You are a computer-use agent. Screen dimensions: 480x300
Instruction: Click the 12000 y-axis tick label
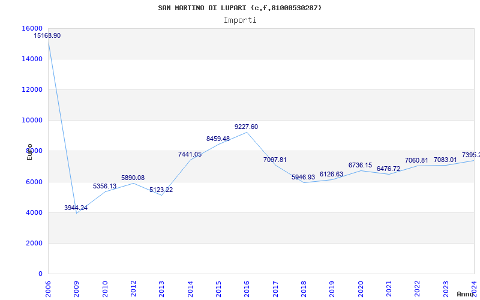tap(32, 89)
